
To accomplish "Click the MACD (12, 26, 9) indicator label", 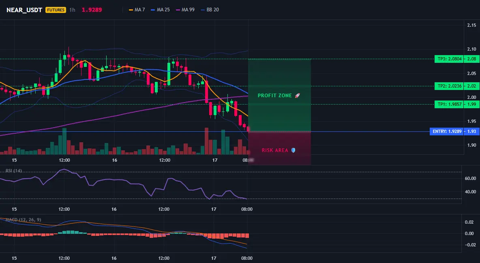I will 23,220.
